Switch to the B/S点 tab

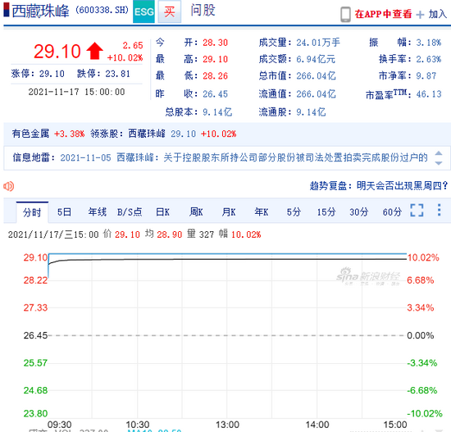point(130,212)
